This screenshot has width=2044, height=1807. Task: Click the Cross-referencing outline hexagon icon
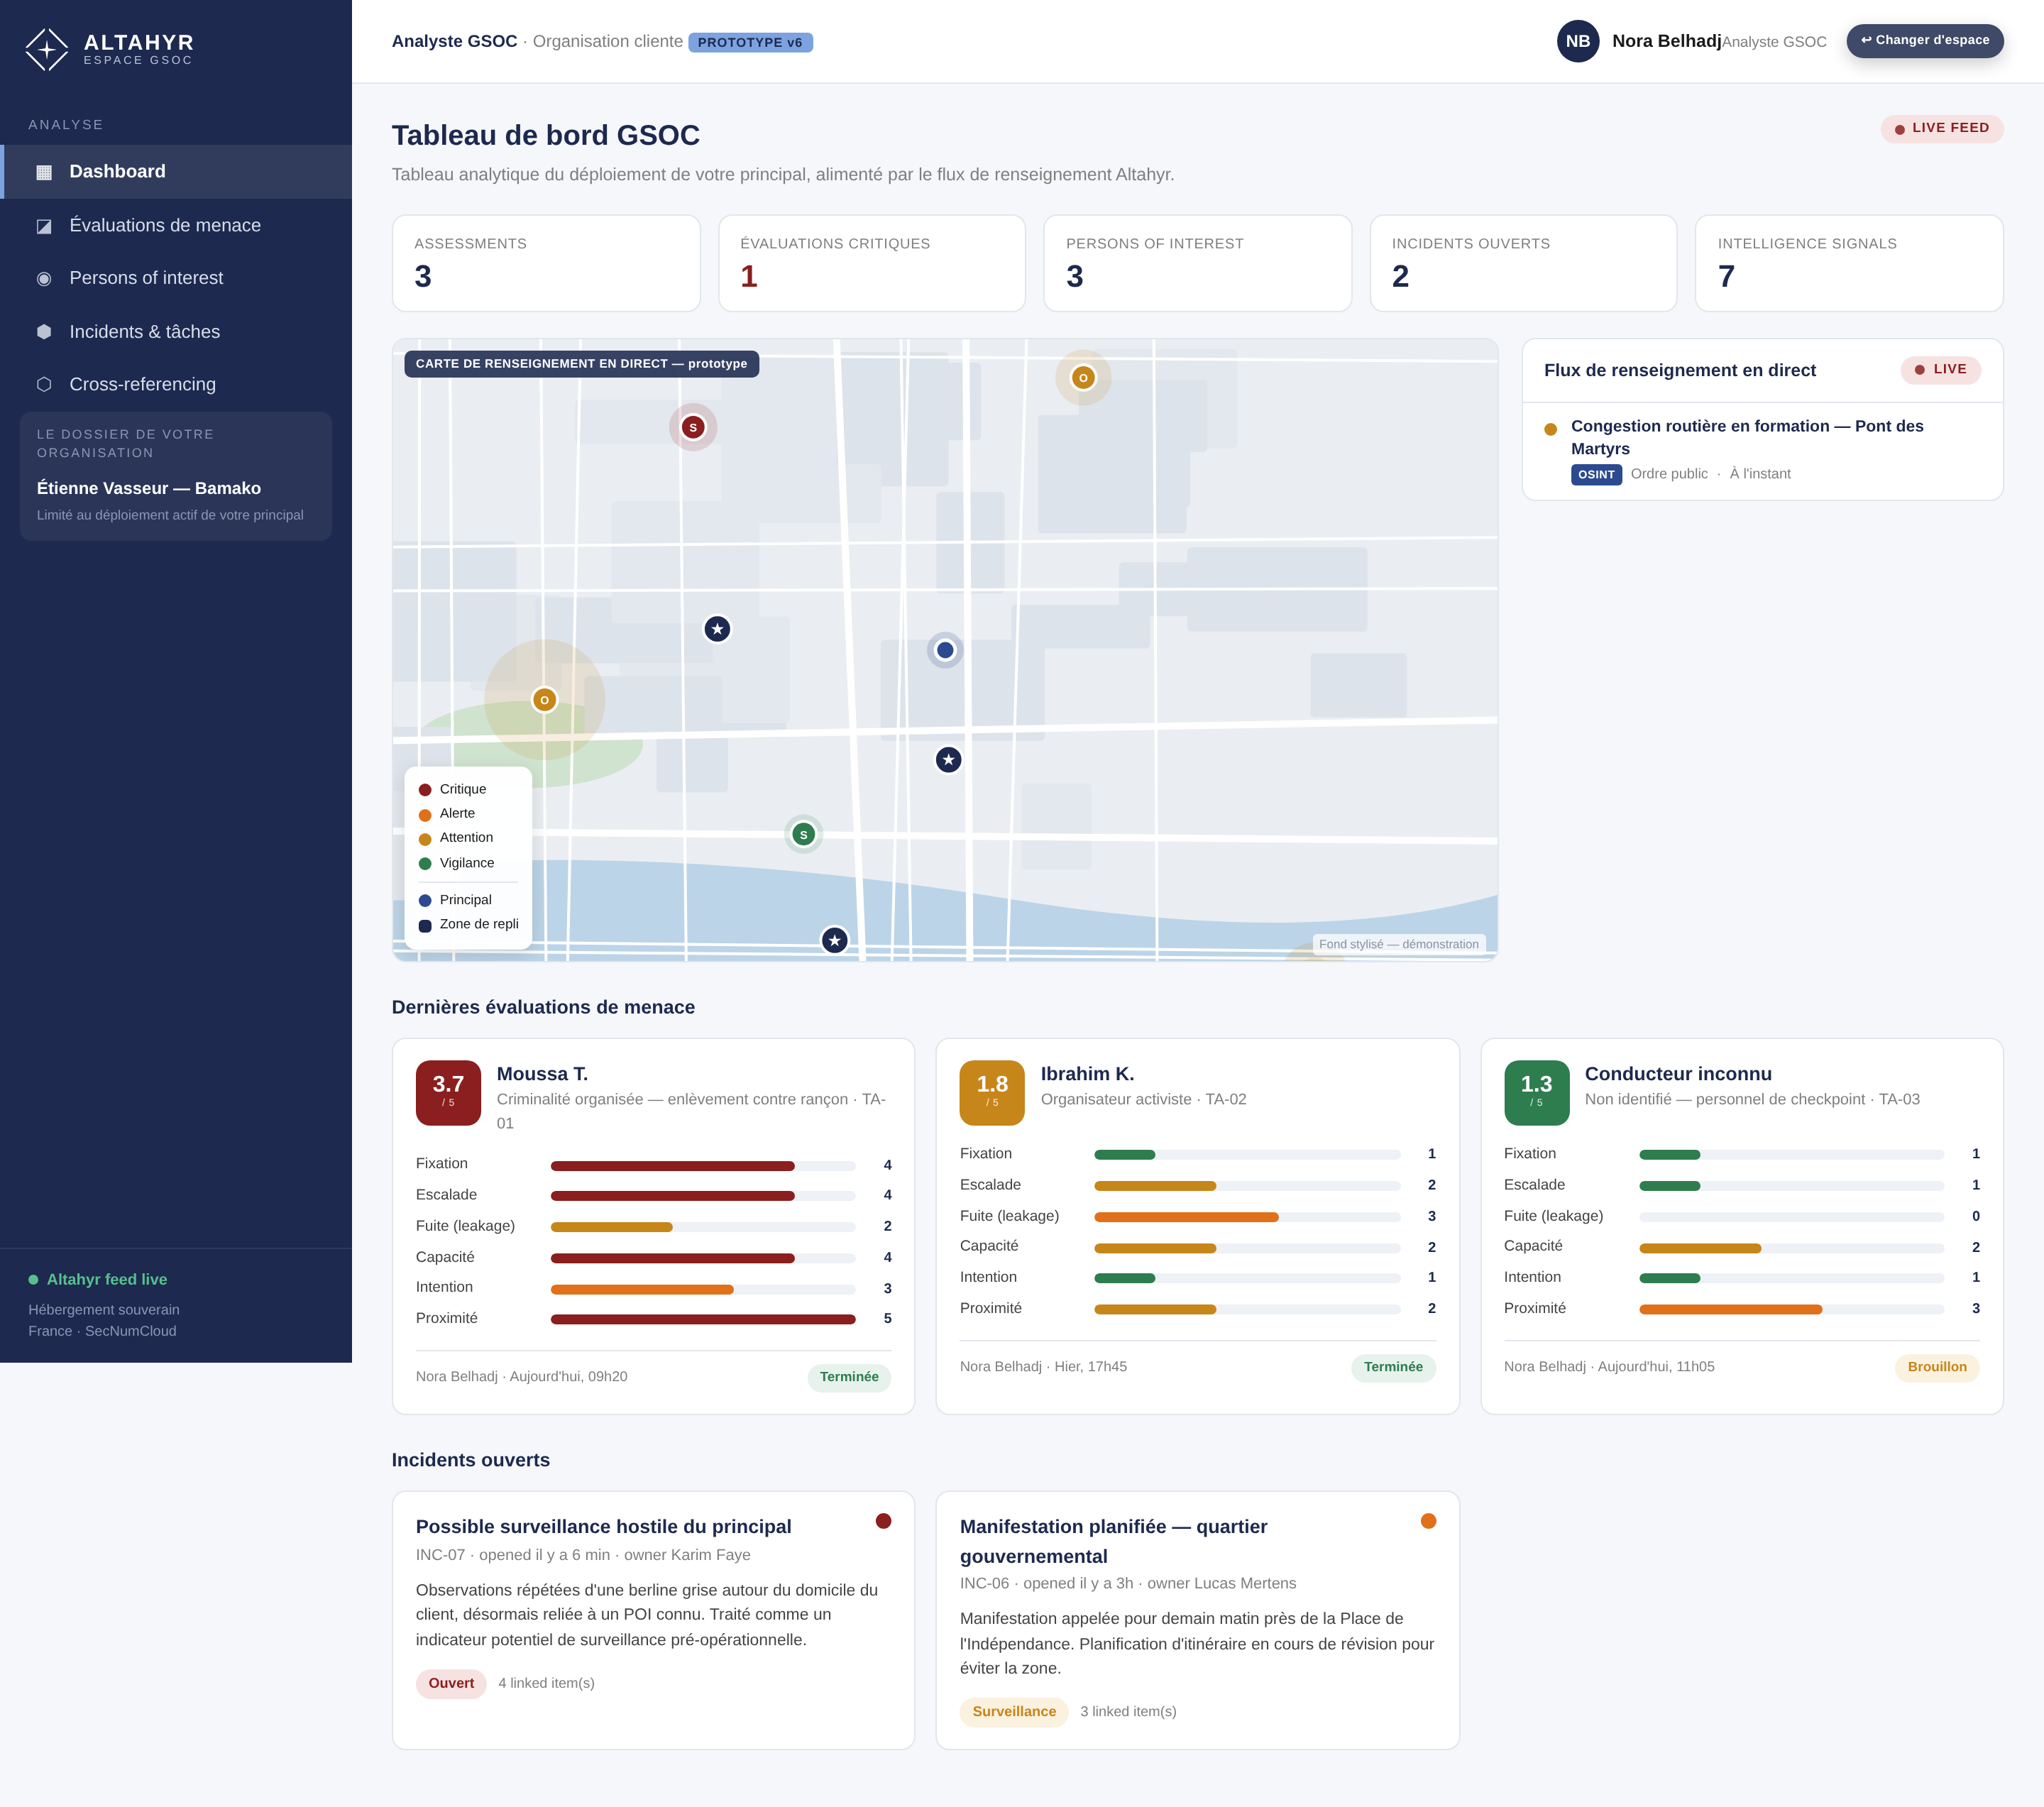coord(44,385)
